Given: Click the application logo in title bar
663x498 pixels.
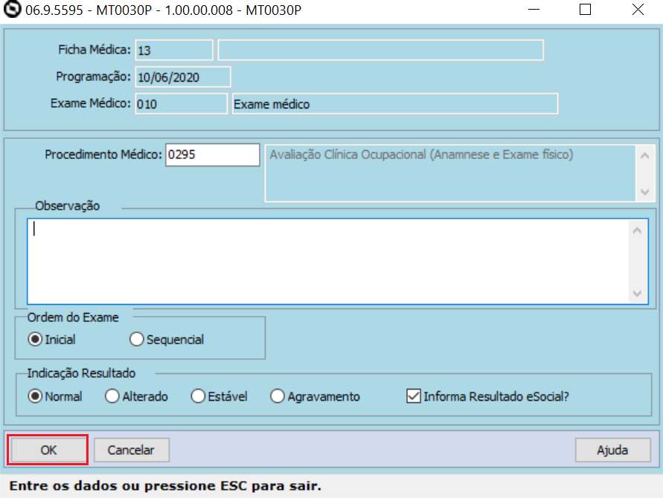Looking at the screenshot, I should pos(10,10).
